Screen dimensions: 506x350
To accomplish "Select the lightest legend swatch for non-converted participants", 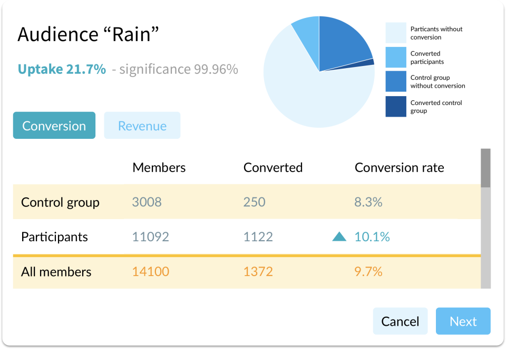I will (x=395, y=33).
